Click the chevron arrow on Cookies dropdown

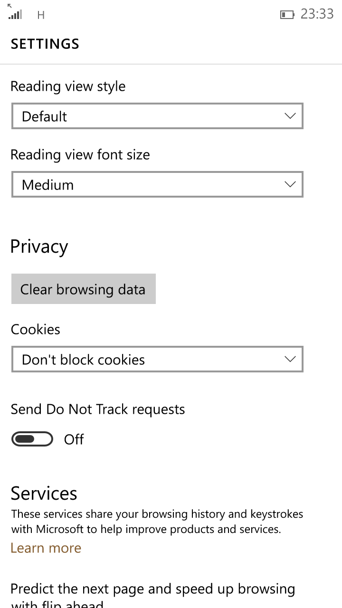click(290, 360)
